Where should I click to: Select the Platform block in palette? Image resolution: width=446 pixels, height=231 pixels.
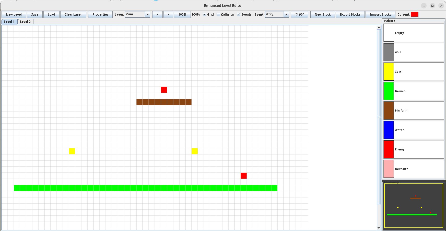tap(414, 111)
